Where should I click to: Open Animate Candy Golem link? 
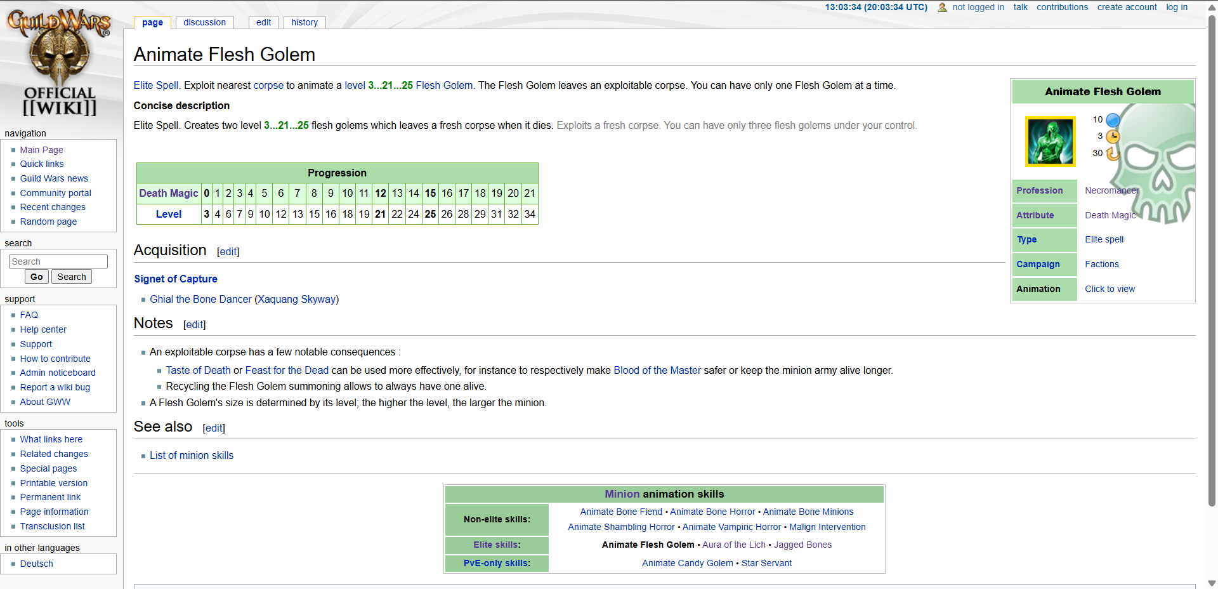tap(688, 563)
